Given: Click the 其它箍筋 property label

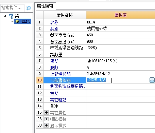Looking at the screenshot, I should [58, 100].
